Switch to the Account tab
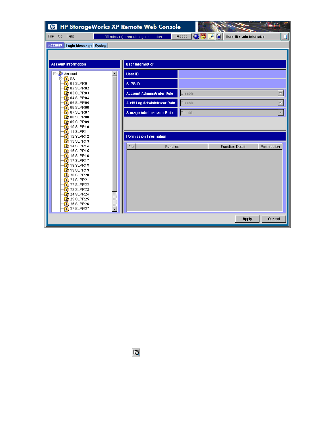 55,45
